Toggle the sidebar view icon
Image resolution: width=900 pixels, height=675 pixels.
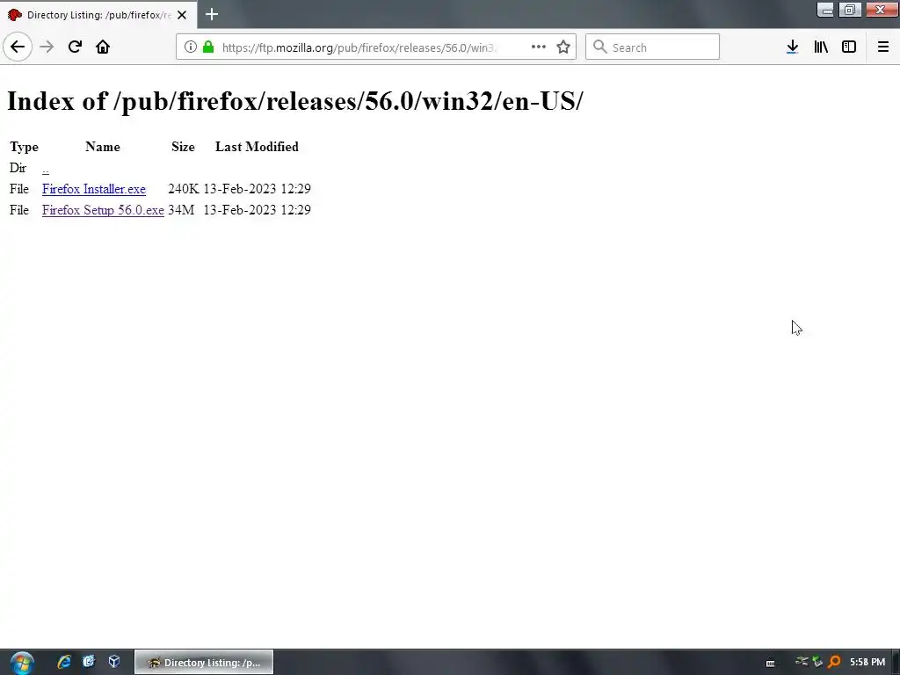pos(849,47)
